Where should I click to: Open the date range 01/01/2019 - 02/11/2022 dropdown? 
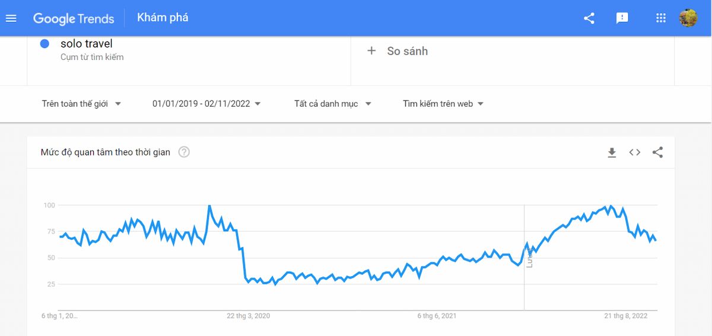(206, 104)
